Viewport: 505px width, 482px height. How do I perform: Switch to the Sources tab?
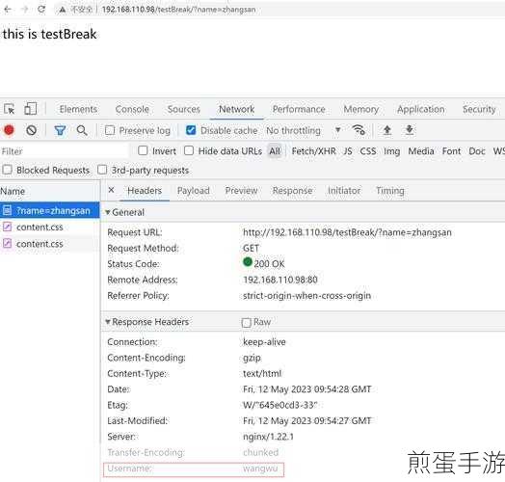coord(183,109)
